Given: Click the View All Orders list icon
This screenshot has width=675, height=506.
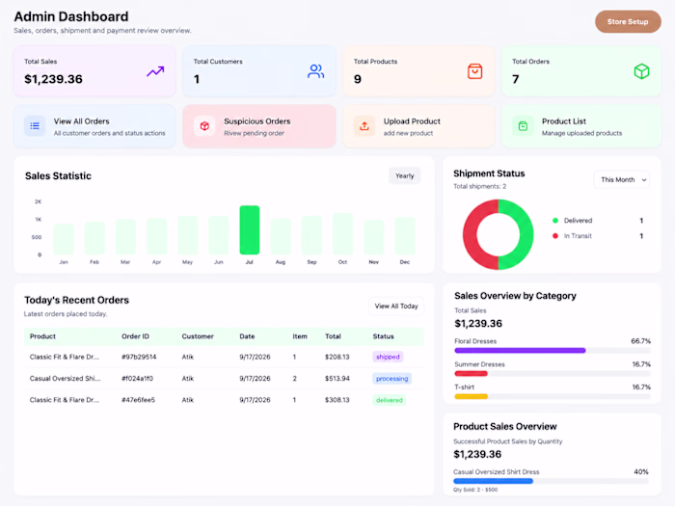Looking at the screenshot, I should click(x=35, y=126).
